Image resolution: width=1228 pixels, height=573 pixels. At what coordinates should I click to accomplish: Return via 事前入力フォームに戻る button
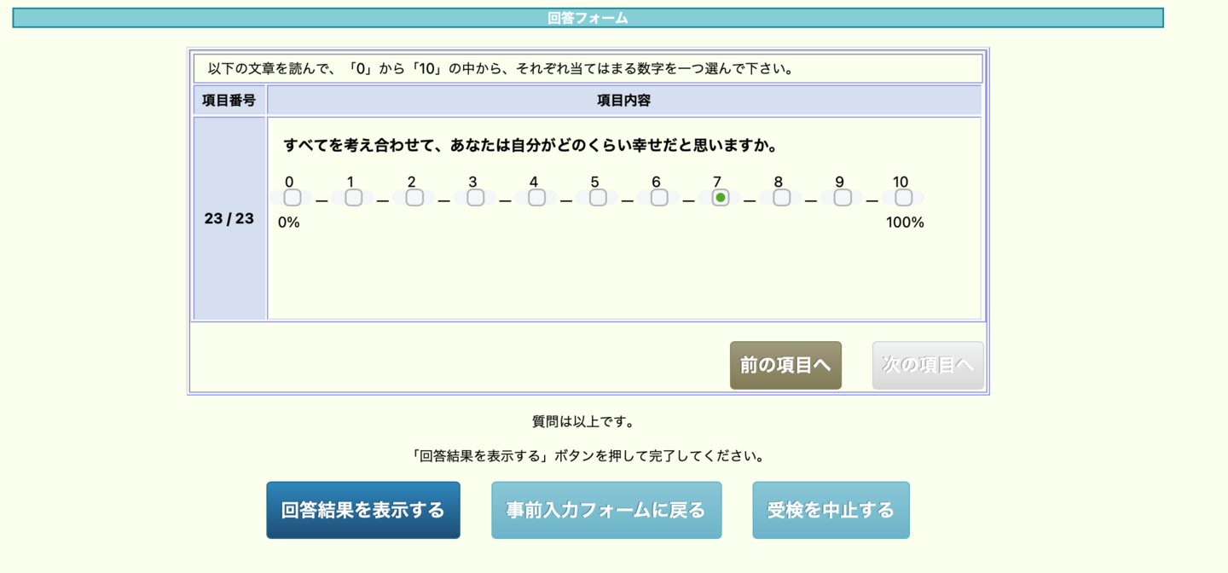click(606, 510)
